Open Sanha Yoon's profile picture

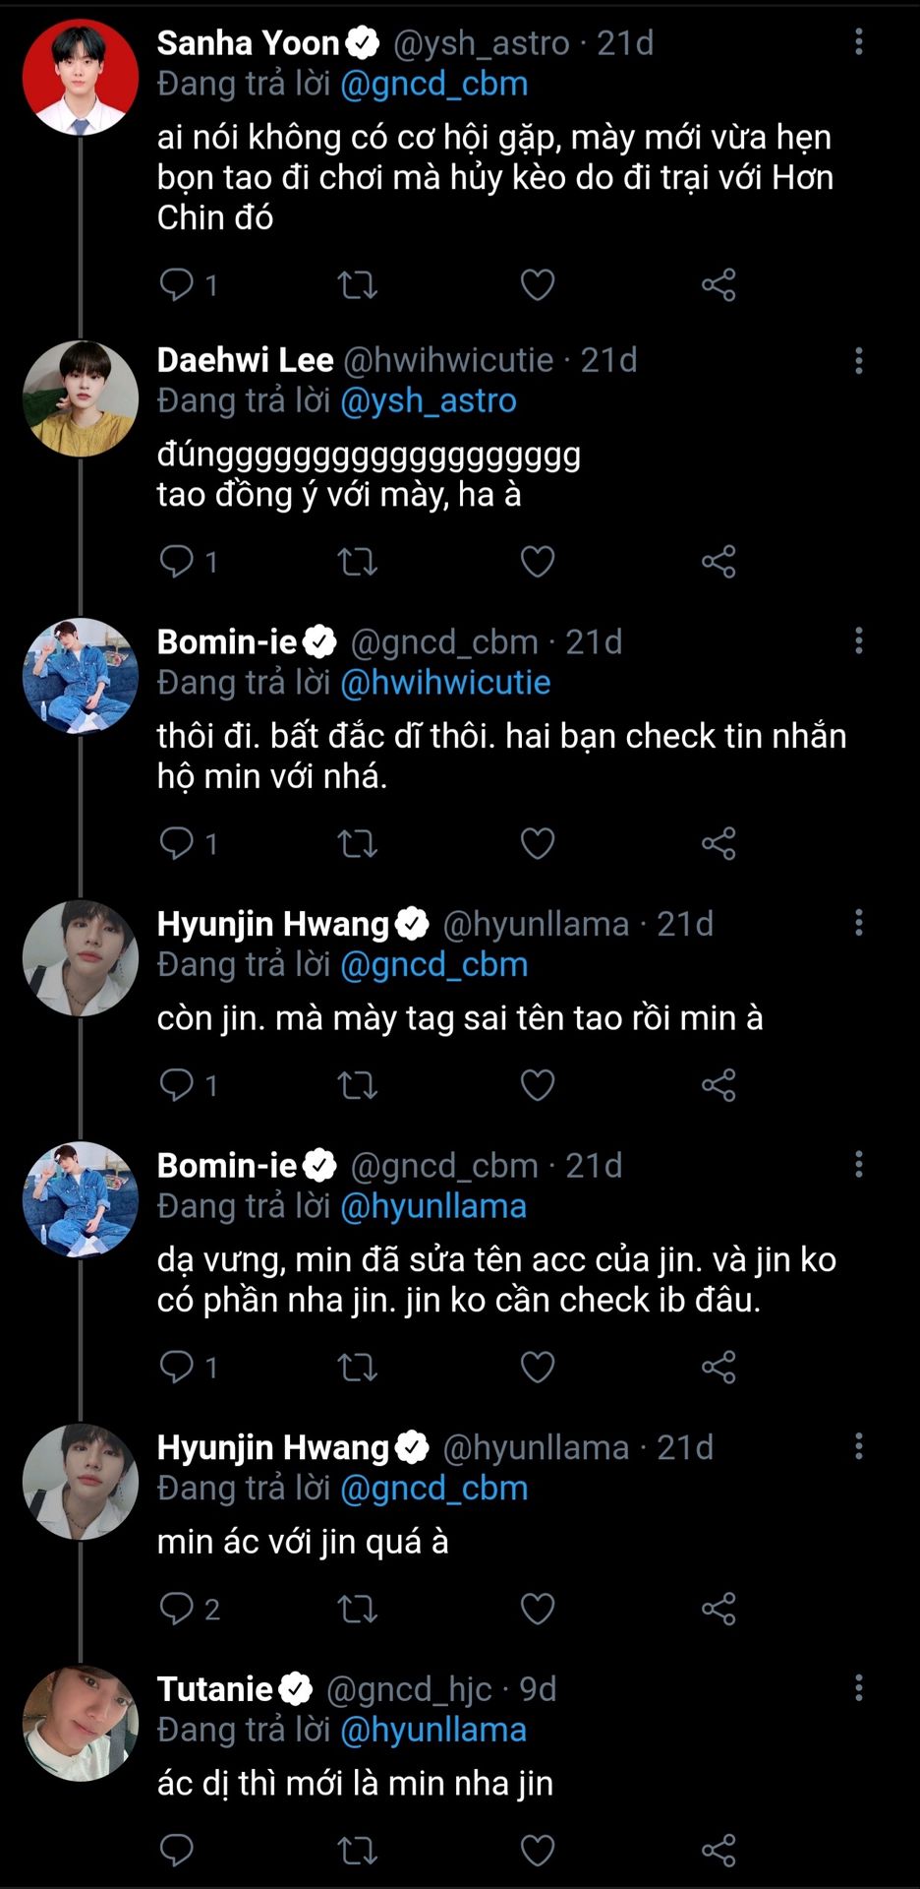81,77
